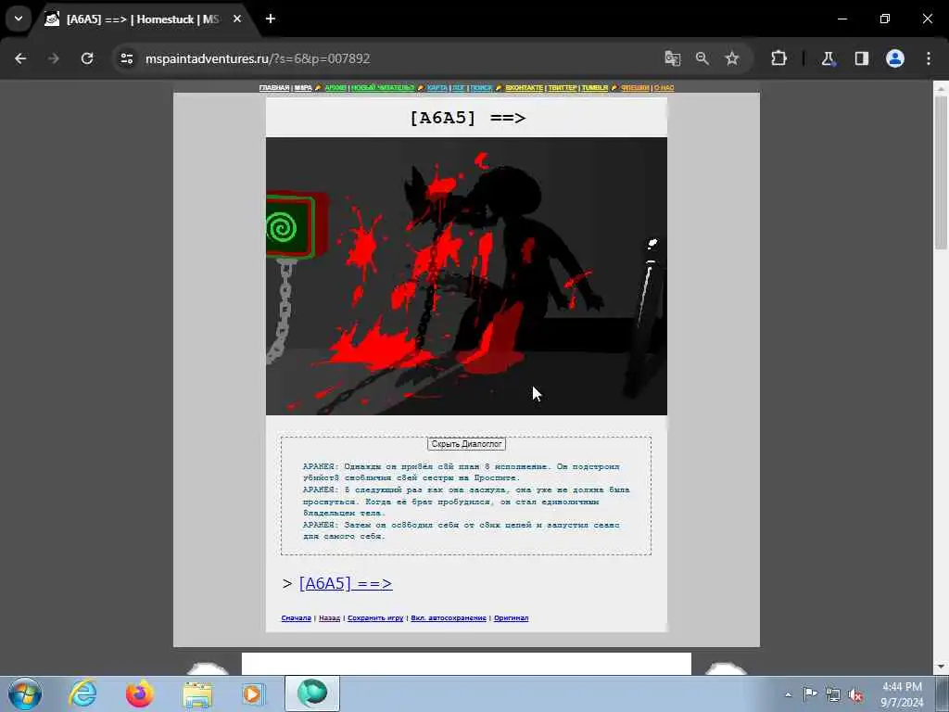Viewport: 949px width, 712px height.
Task: Open Windows Media Player from taskbar
Action: 253,693
